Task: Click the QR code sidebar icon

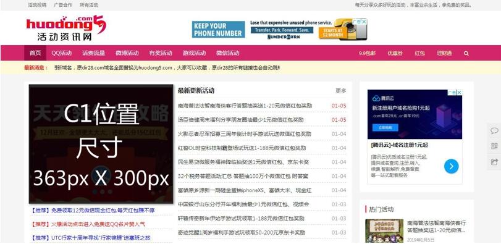Action: tap(494, 146)
